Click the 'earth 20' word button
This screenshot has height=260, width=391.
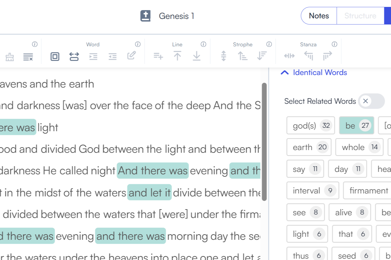pos(309,147)
